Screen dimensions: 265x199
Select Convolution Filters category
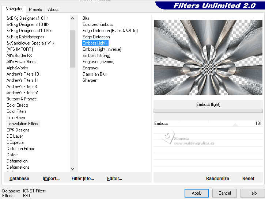coord(22,124)
